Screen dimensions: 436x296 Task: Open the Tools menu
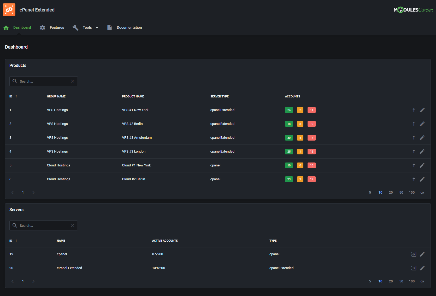(x=87, y=27)
